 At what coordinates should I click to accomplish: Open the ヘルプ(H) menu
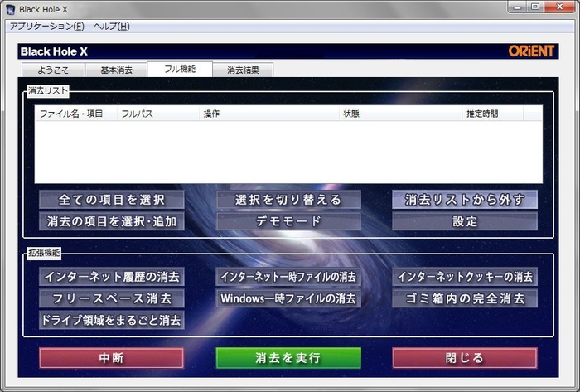(111, 27)
